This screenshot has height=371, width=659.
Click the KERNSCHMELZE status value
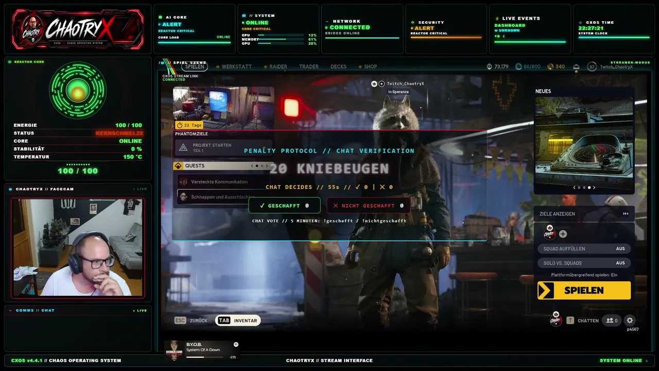tap(119, 133)
